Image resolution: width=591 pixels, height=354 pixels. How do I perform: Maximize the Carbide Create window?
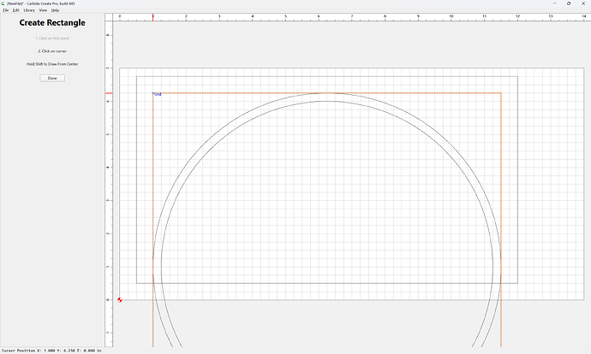[569, 3]
